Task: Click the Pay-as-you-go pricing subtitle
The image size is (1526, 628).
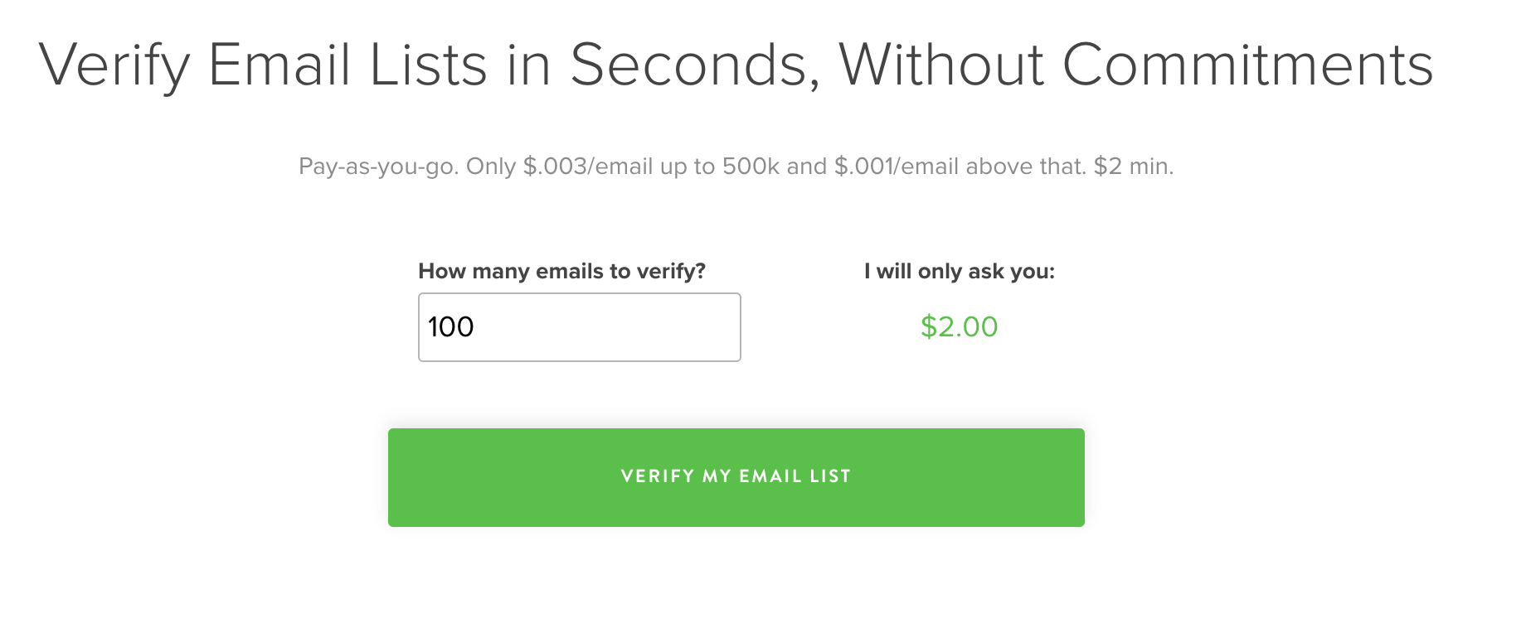Action: pyautogui.click(x=736, y=167)
